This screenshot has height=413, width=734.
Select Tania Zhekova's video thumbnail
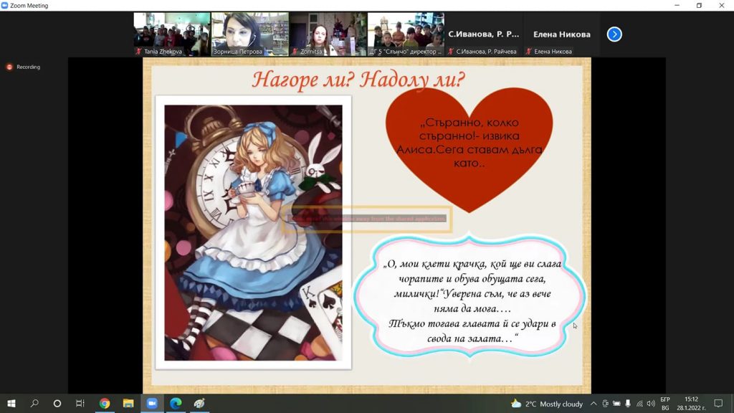coord(172,34)
